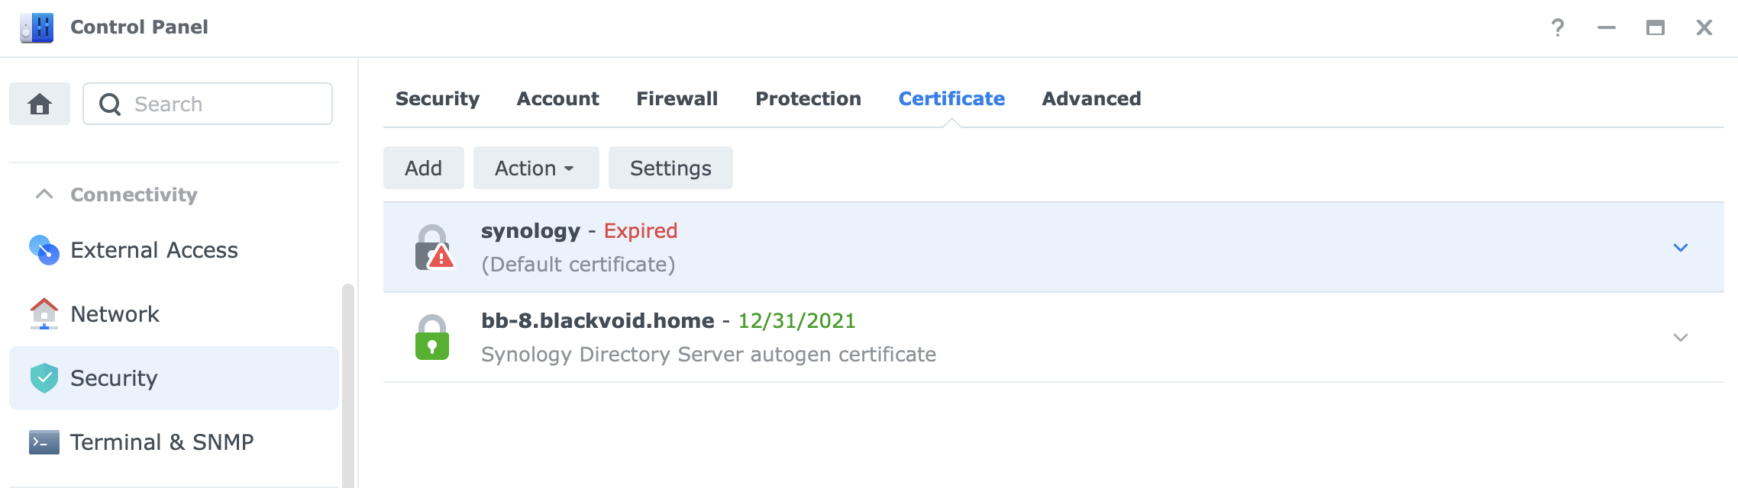Collapse the Connectivity section
Viewport: 1738px width, 488px height.
[x=44, y=194]
